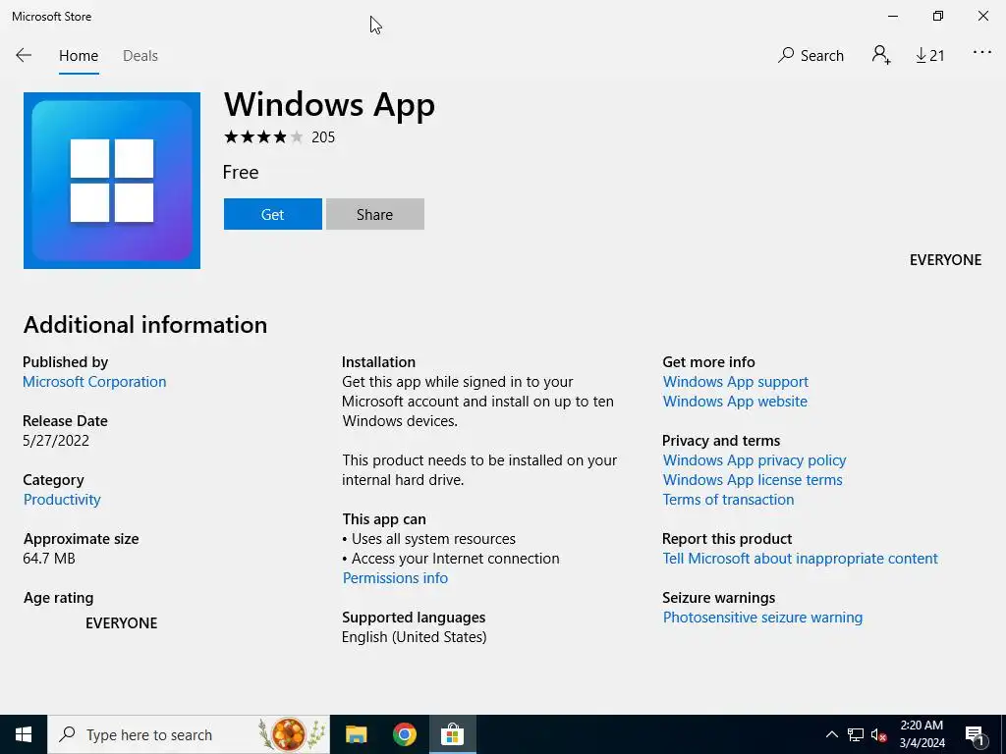Open the Productivity category link
The height and width of the screenshot is (754, 1006).
[62, 500]
